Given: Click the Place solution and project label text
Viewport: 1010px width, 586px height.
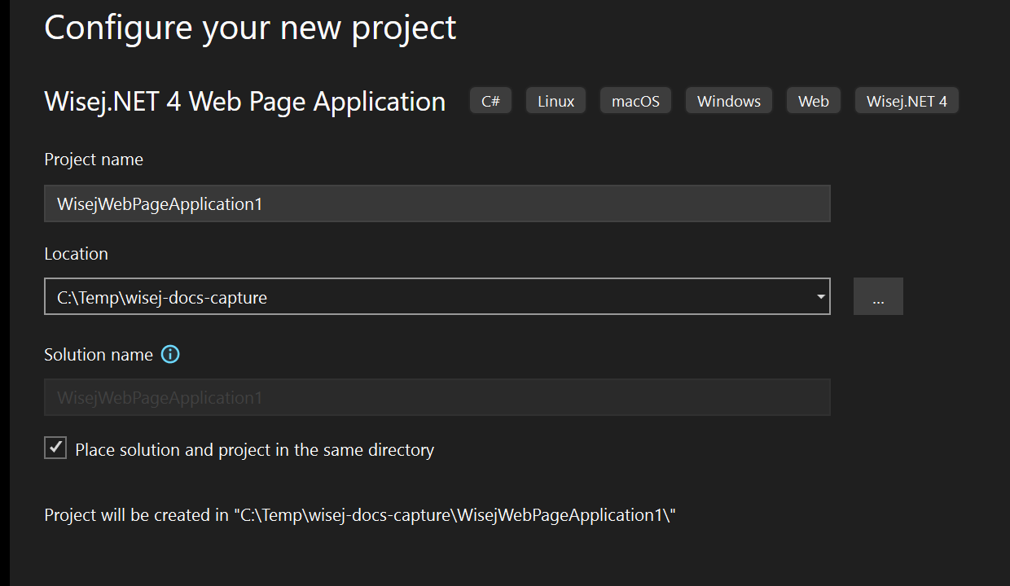Looking at the screenshot, I should 255,449.
